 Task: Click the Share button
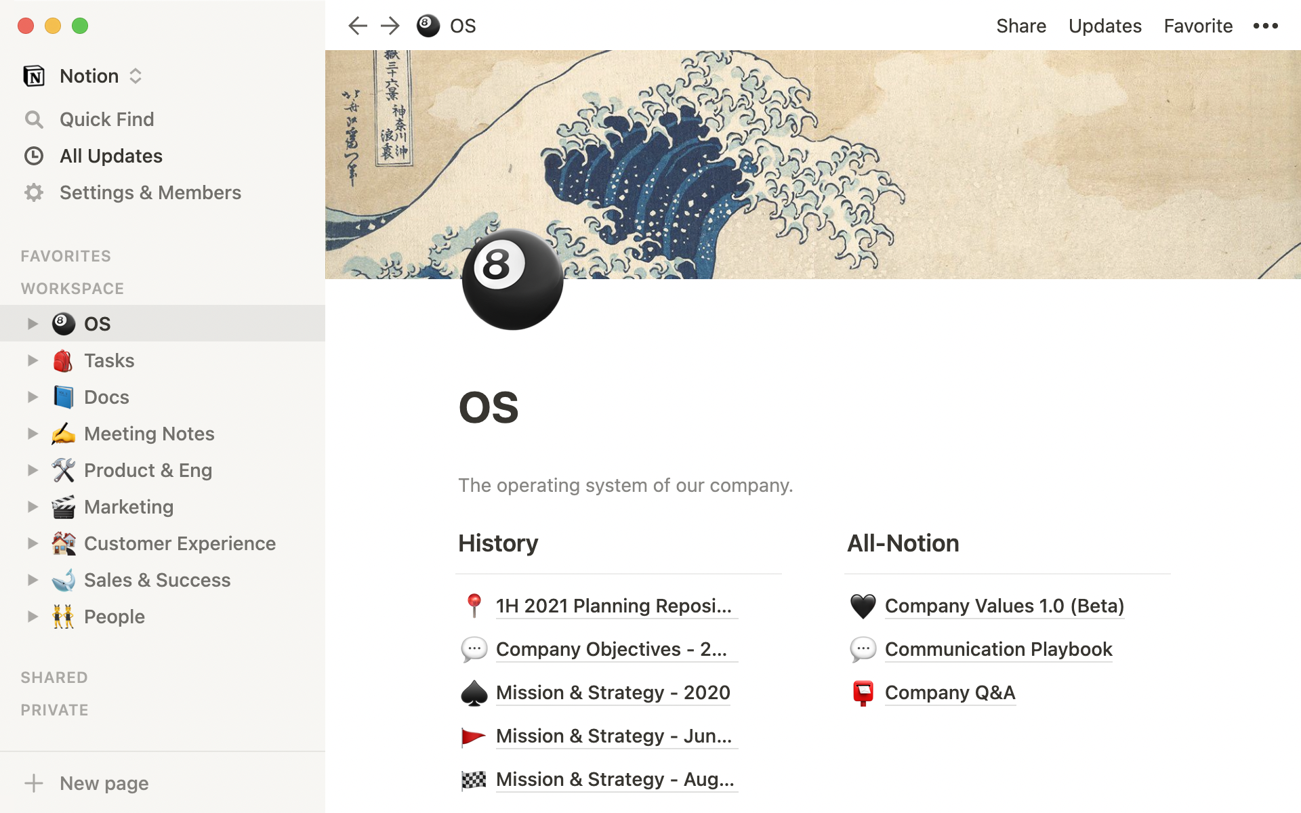point(1021,26)
